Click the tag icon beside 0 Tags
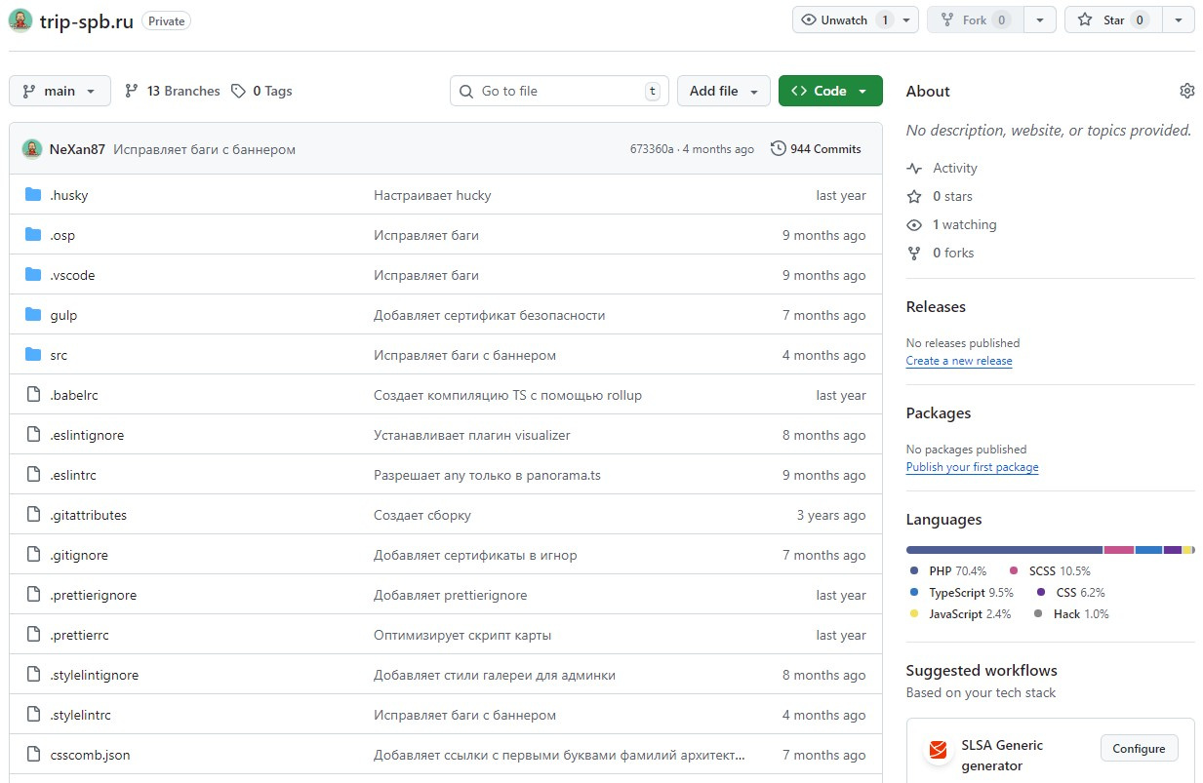 tap(239, 91)
